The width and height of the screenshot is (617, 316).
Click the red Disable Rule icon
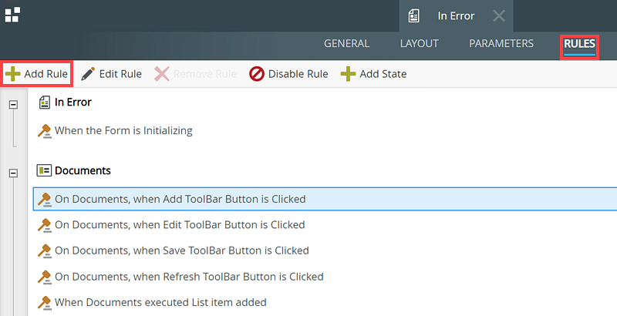[257, 74]
